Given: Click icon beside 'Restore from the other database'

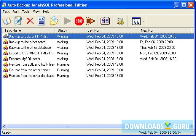Looking at the screenshot, I should tap(6, 76).
